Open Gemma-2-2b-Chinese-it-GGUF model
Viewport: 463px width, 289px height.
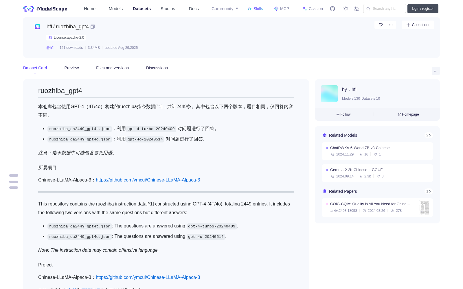(356, 170)
